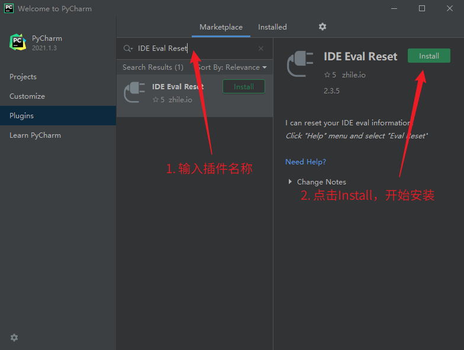Click the large plug icon in the details panel
The width and height of the screenshot is (464, 350).
(x=300, y=64)
